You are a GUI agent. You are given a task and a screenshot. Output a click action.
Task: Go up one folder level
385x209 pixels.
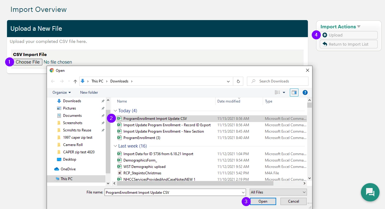(75, 81)
